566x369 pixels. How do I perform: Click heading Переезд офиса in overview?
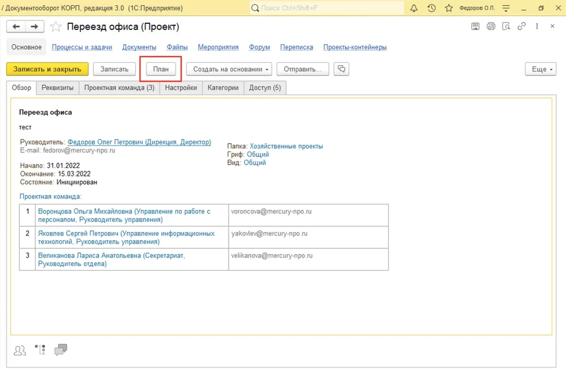click(x=45, y=112)
